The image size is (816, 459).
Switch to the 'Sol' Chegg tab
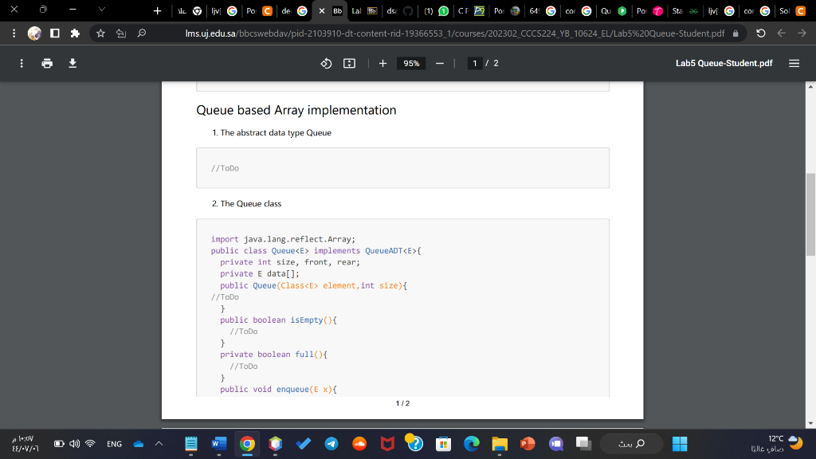click(793, 10)
